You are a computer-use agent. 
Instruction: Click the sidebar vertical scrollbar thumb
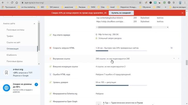pos(39,37)
